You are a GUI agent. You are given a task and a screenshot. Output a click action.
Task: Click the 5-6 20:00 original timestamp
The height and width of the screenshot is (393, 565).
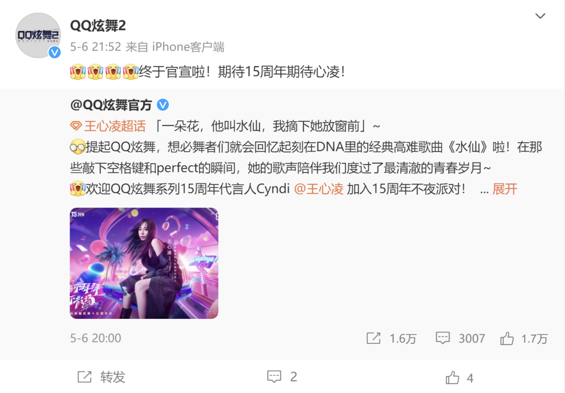click(96, 338)
